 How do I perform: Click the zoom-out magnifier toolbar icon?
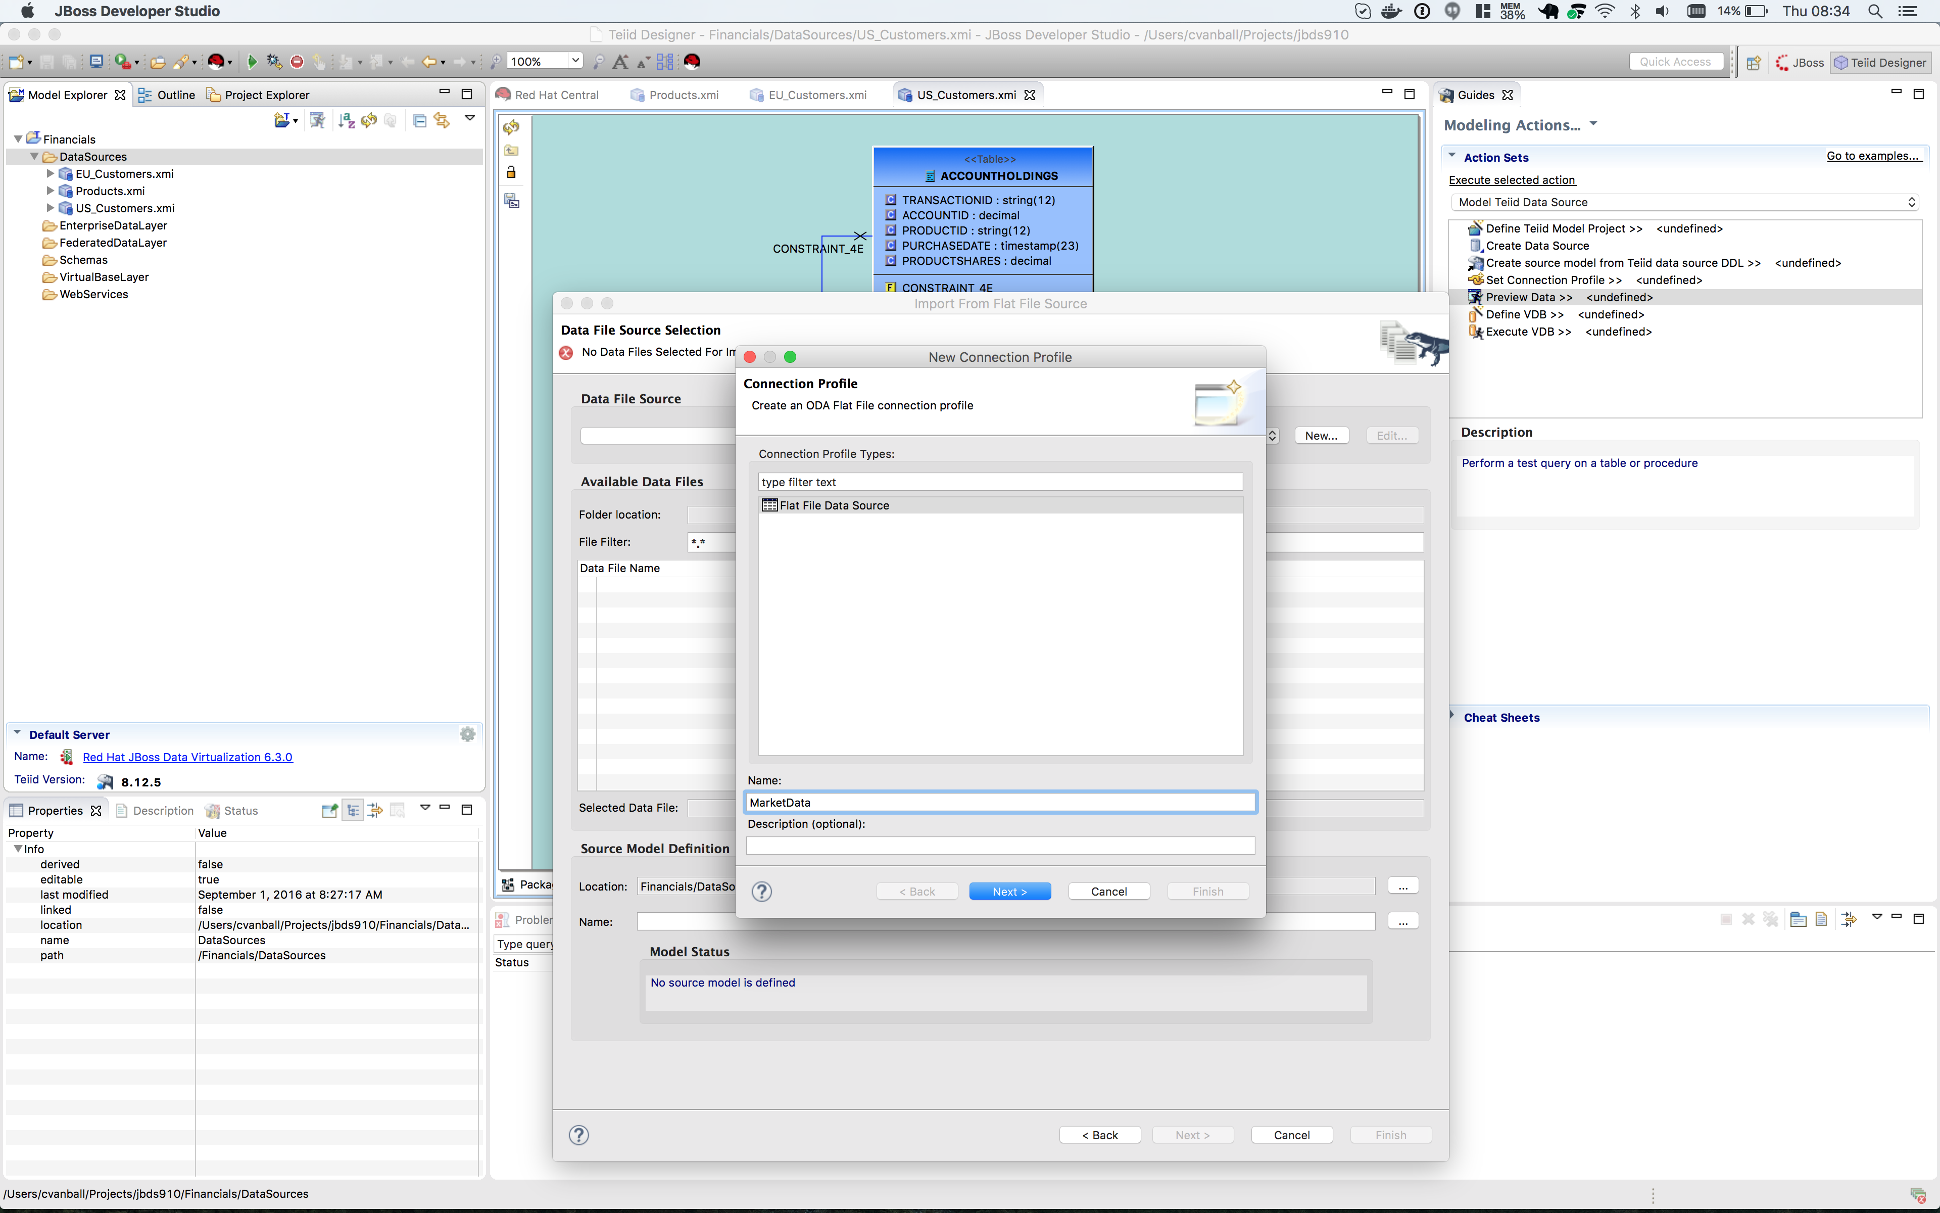tap(598, 62)
